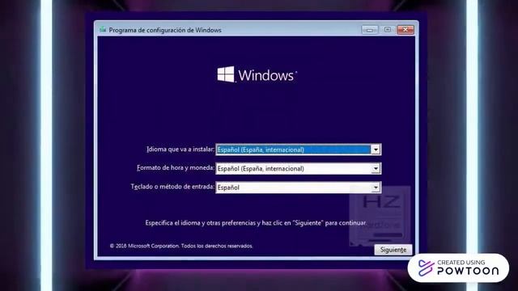Click the Programa de configuración de Windows title
Screen dimensions: 518x291
tap(165, 30)
